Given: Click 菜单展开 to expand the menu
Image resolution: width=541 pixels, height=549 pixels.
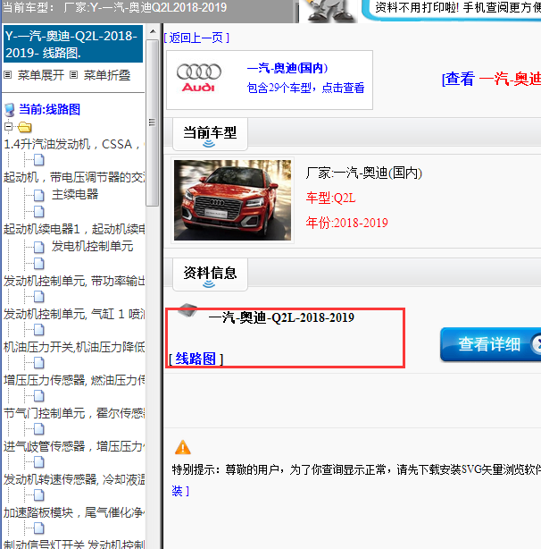Looking at the screenshot, I should [41, 75].
